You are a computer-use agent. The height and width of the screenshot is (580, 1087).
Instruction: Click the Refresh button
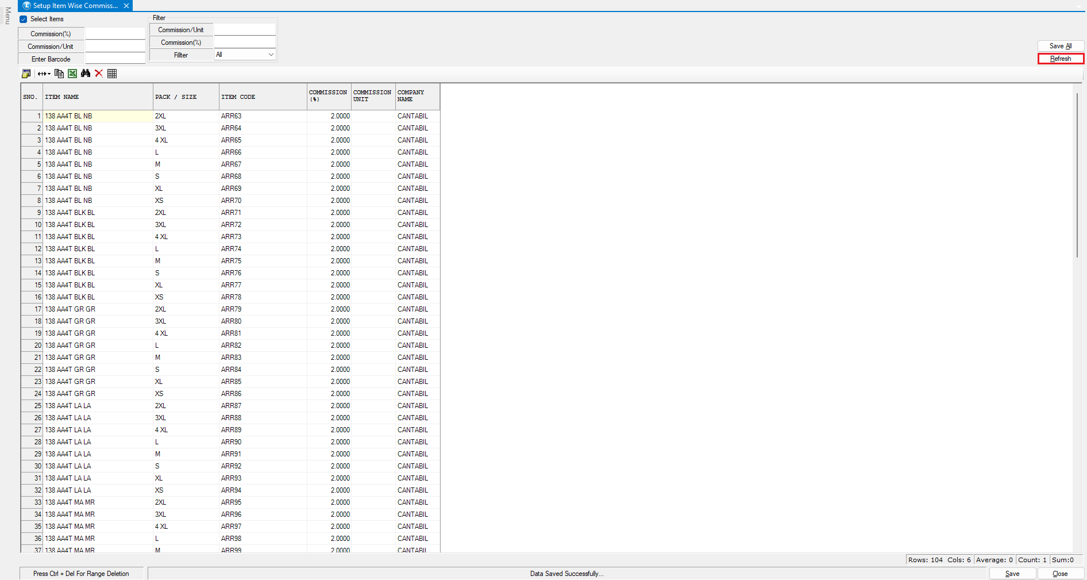coord(1060,59)
